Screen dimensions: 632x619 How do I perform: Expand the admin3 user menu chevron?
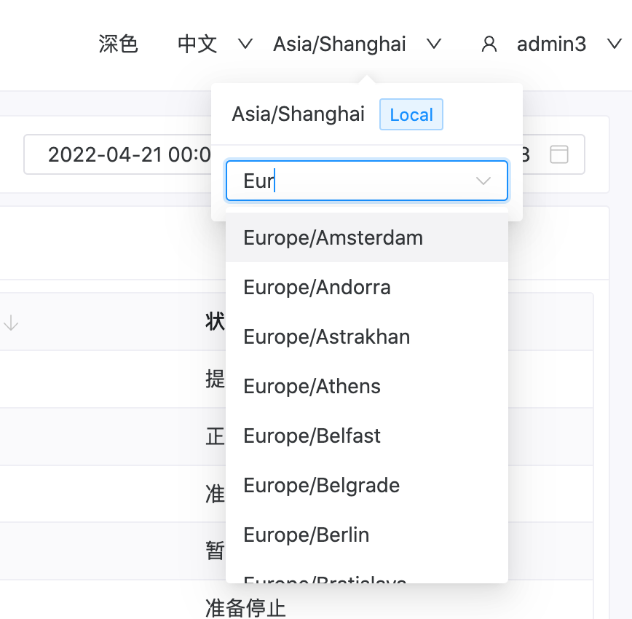coord(613,44)
